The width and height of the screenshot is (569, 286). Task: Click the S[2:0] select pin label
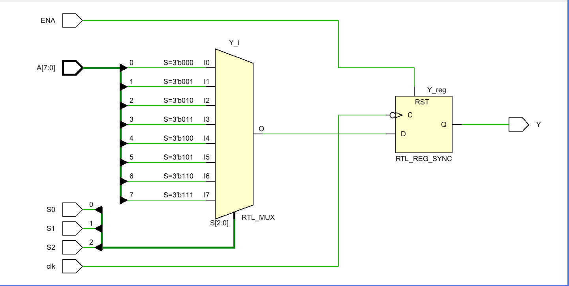point(219,223)
